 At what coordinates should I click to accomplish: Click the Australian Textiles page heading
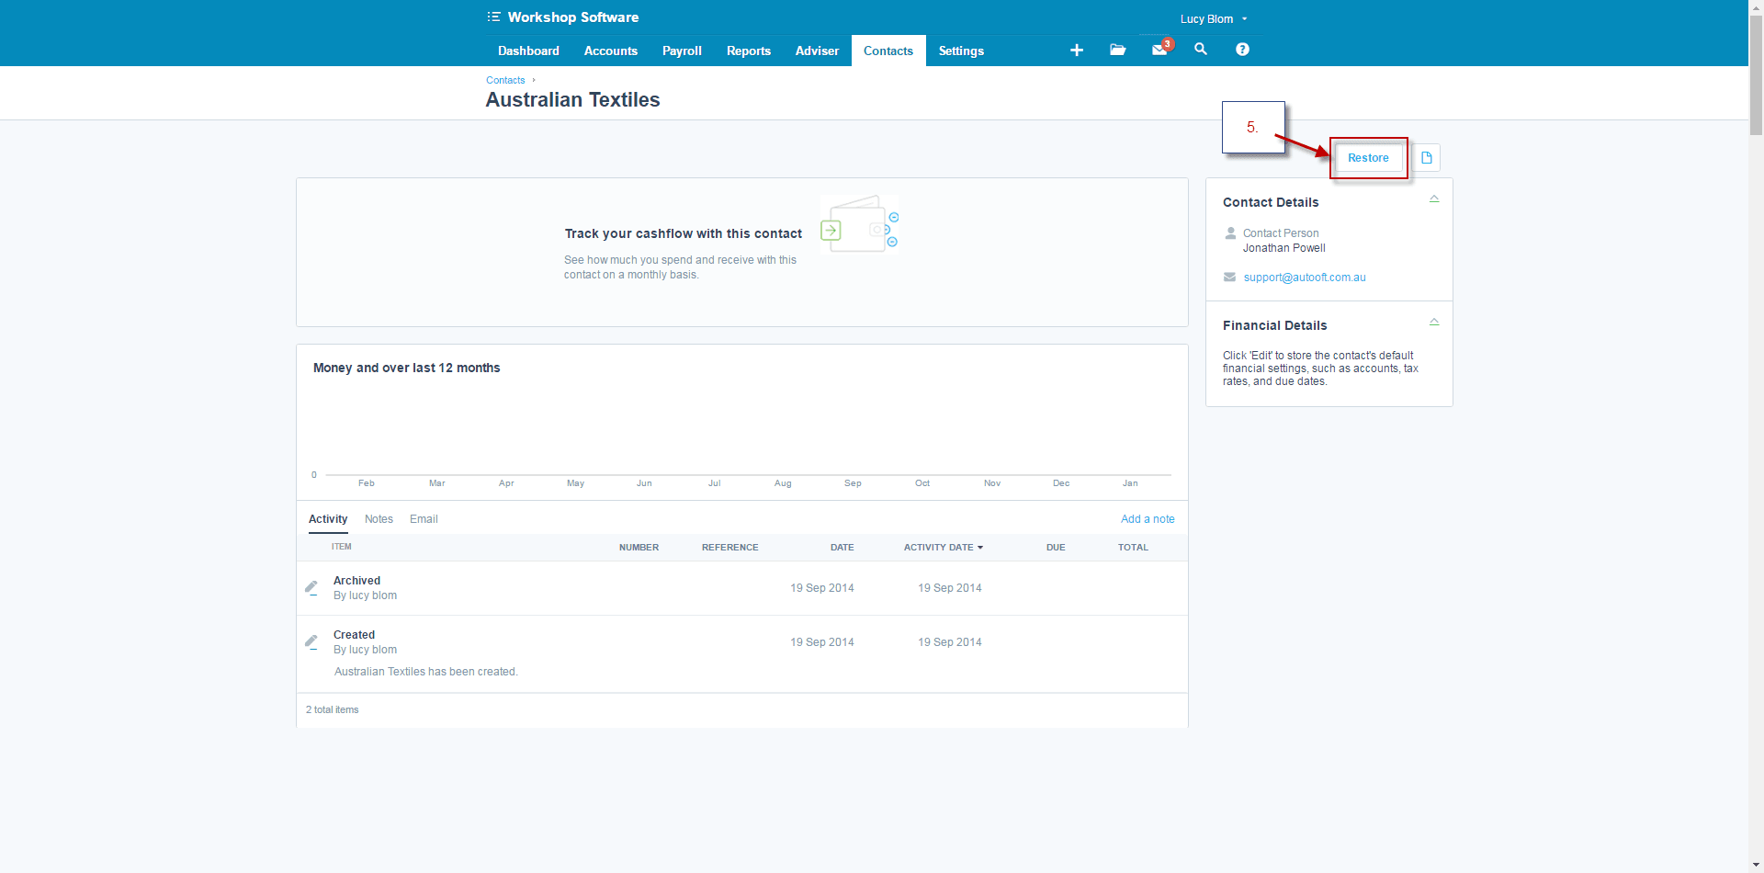(572, 99)
